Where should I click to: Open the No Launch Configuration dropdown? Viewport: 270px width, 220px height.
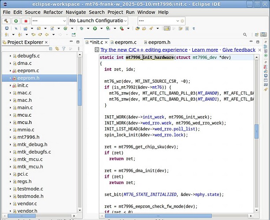98,21
